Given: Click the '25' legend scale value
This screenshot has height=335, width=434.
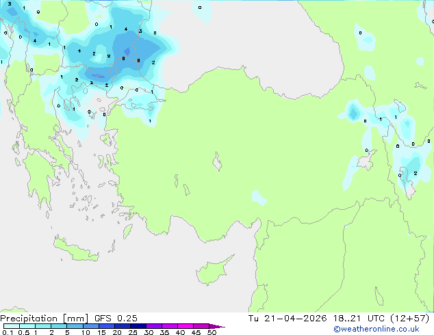Looking at the screenshot, I should [x=133, y=332].
